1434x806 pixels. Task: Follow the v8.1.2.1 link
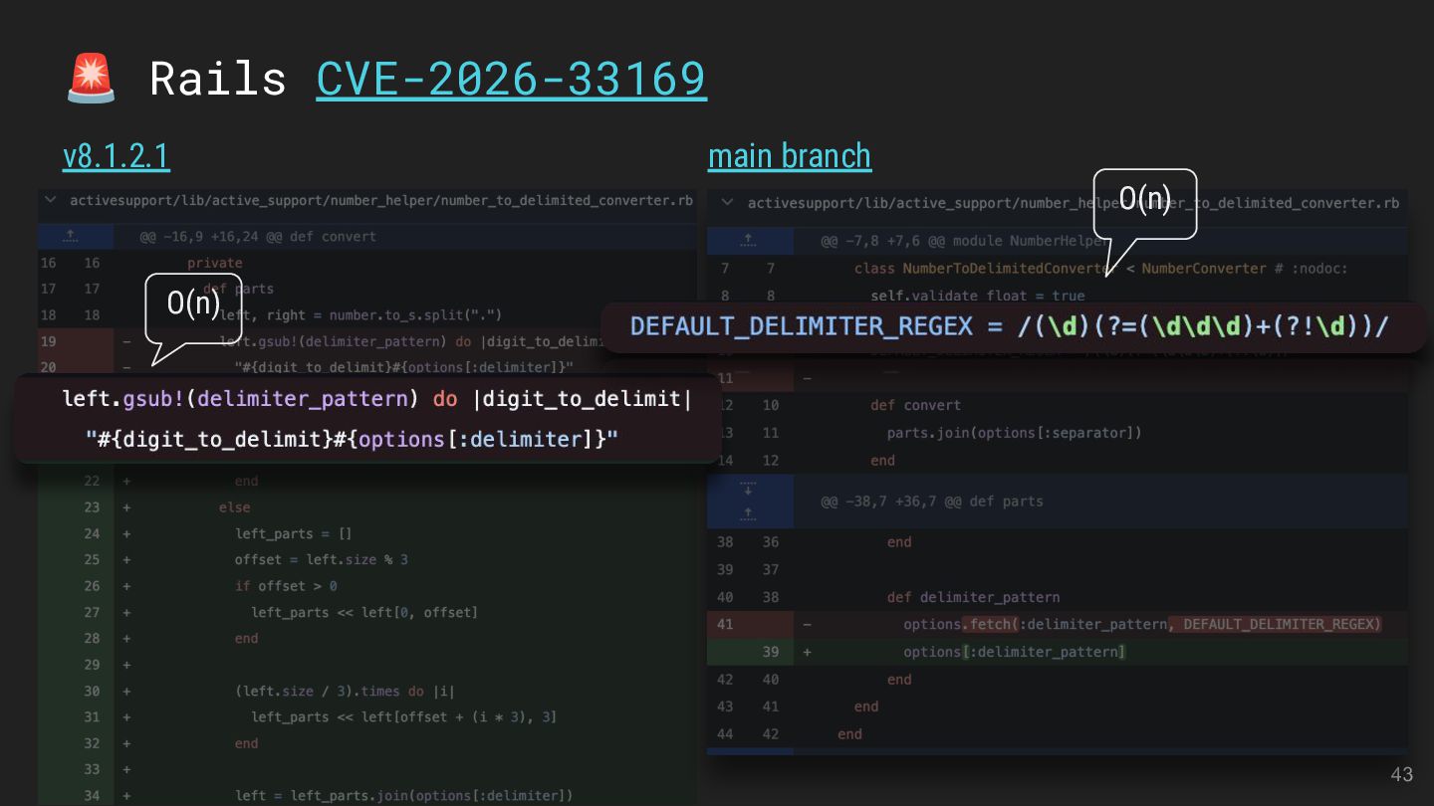[x=117, y=156]
